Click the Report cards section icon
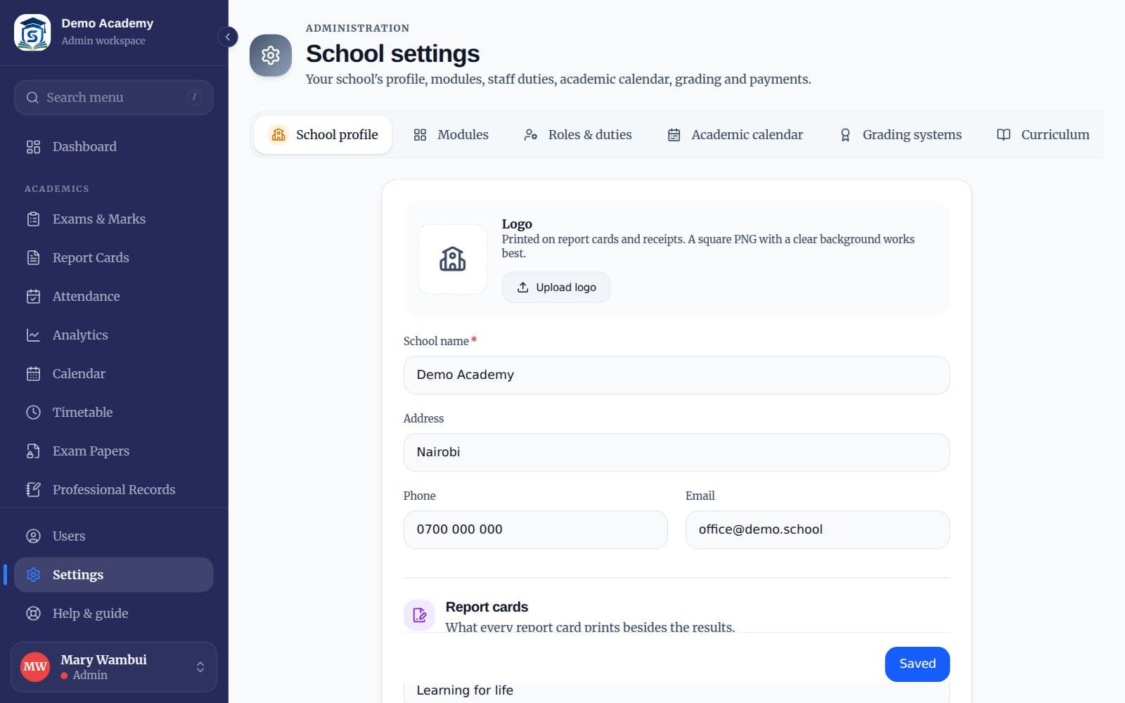 pyautogui.click(x=419, y=615)
